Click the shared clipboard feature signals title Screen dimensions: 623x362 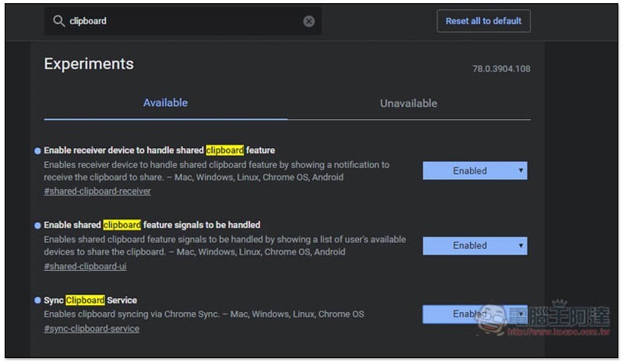tap(152, 225)
